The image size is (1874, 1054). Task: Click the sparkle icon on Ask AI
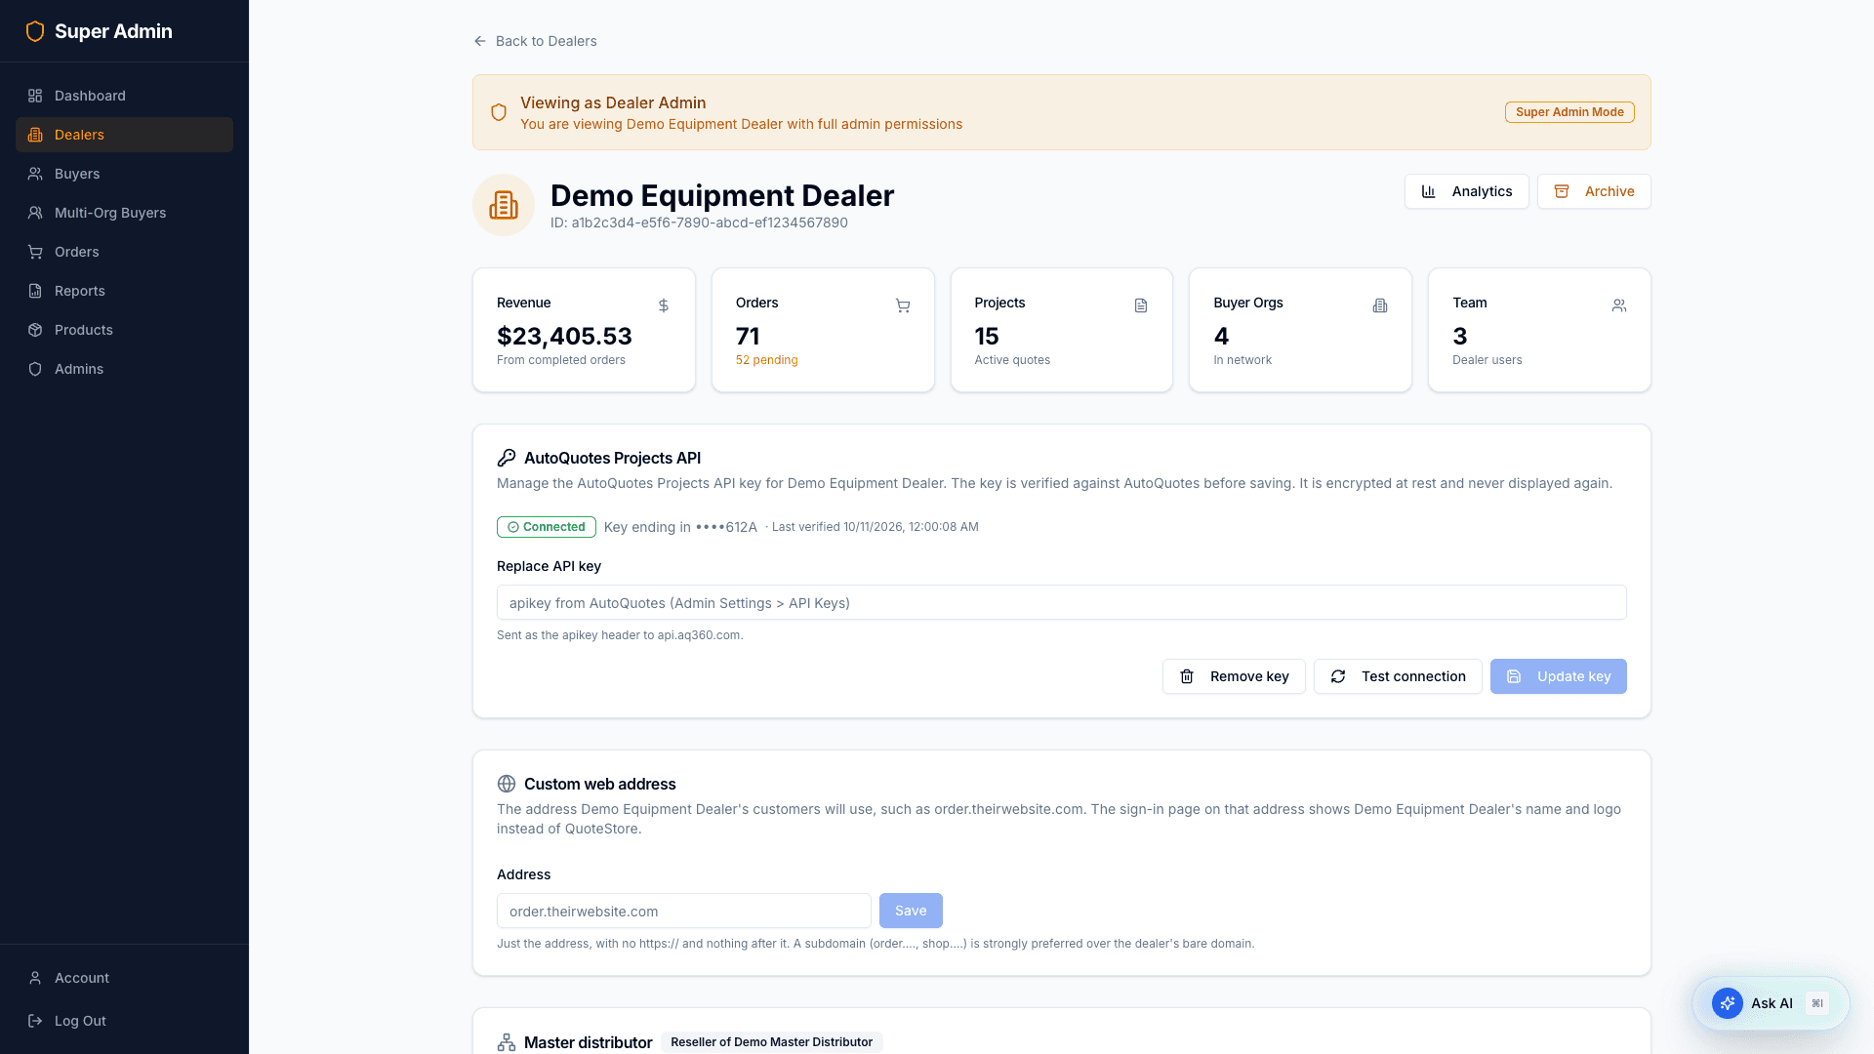click(1728, 1003)
